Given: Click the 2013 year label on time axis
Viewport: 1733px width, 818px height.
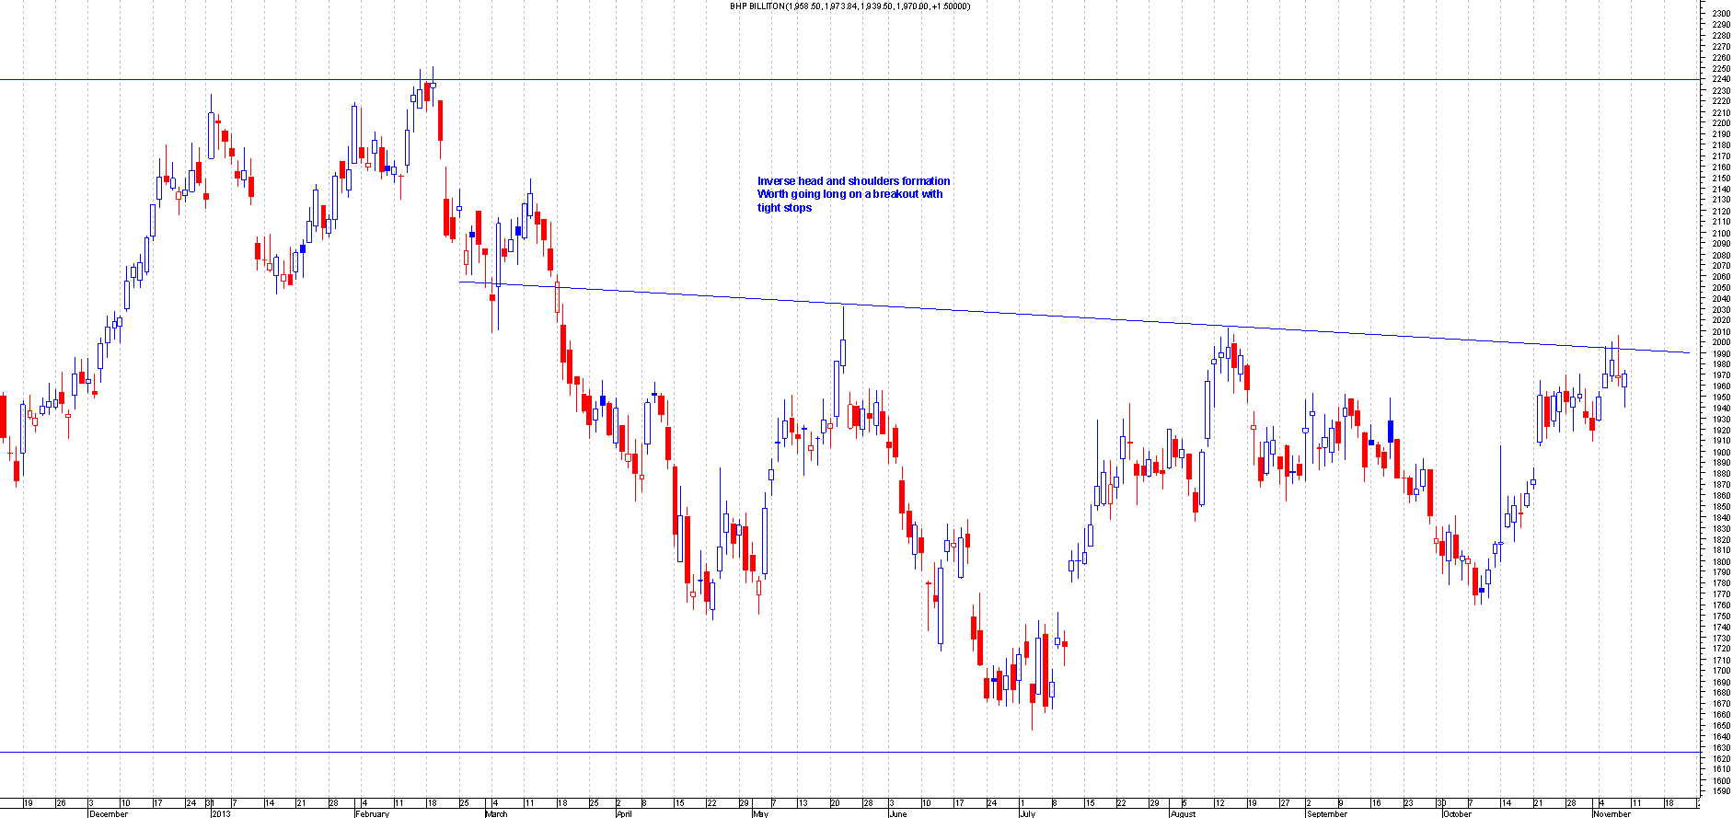Looking at the screenshot, I should click(221, 813).
